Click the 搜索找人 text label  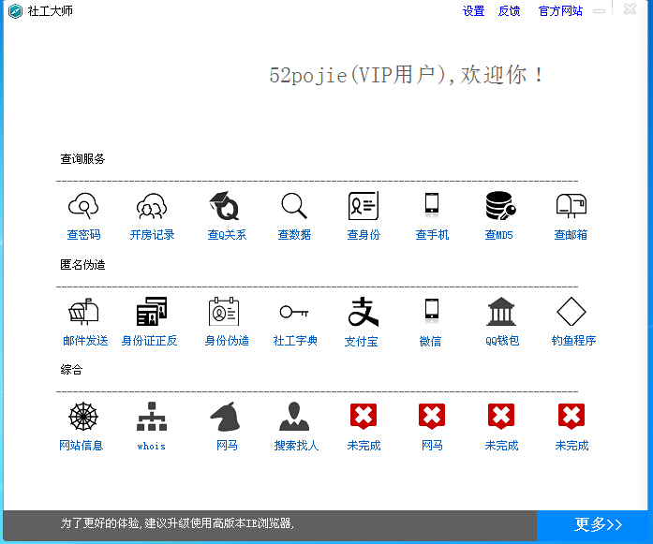[296, 446]
